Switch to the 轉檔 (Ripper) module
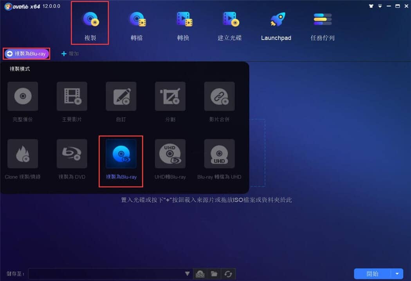This screenshot has width=411, height=281. pos(137,26)
